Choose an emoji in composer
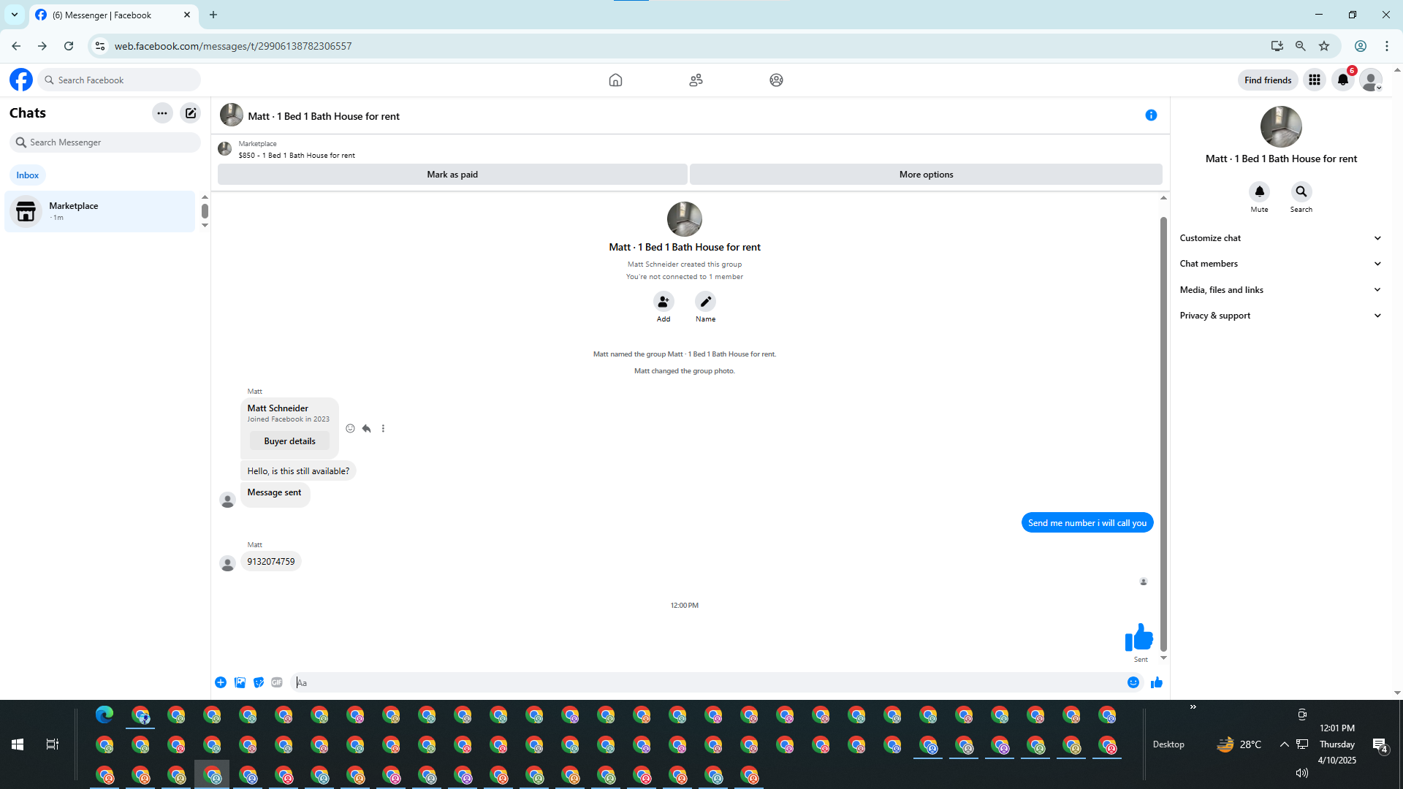The image size is (1403, 789). pyautogui.click(x=1133, y=682)
